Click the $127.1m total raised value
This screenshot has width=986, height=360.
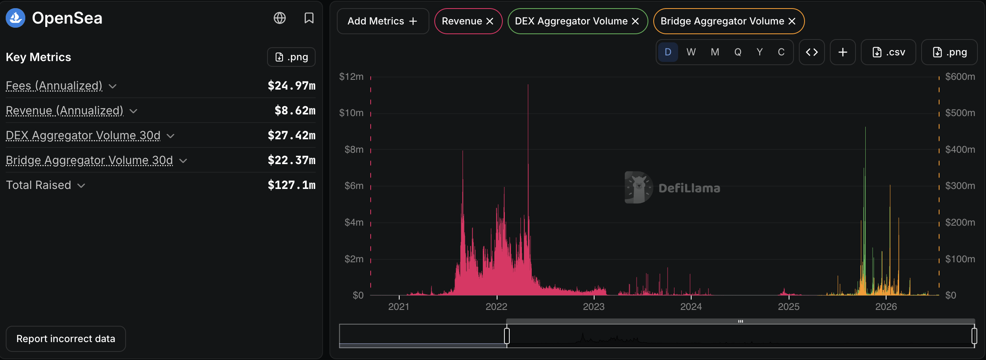pyautogui.click(x=292, y=185)
